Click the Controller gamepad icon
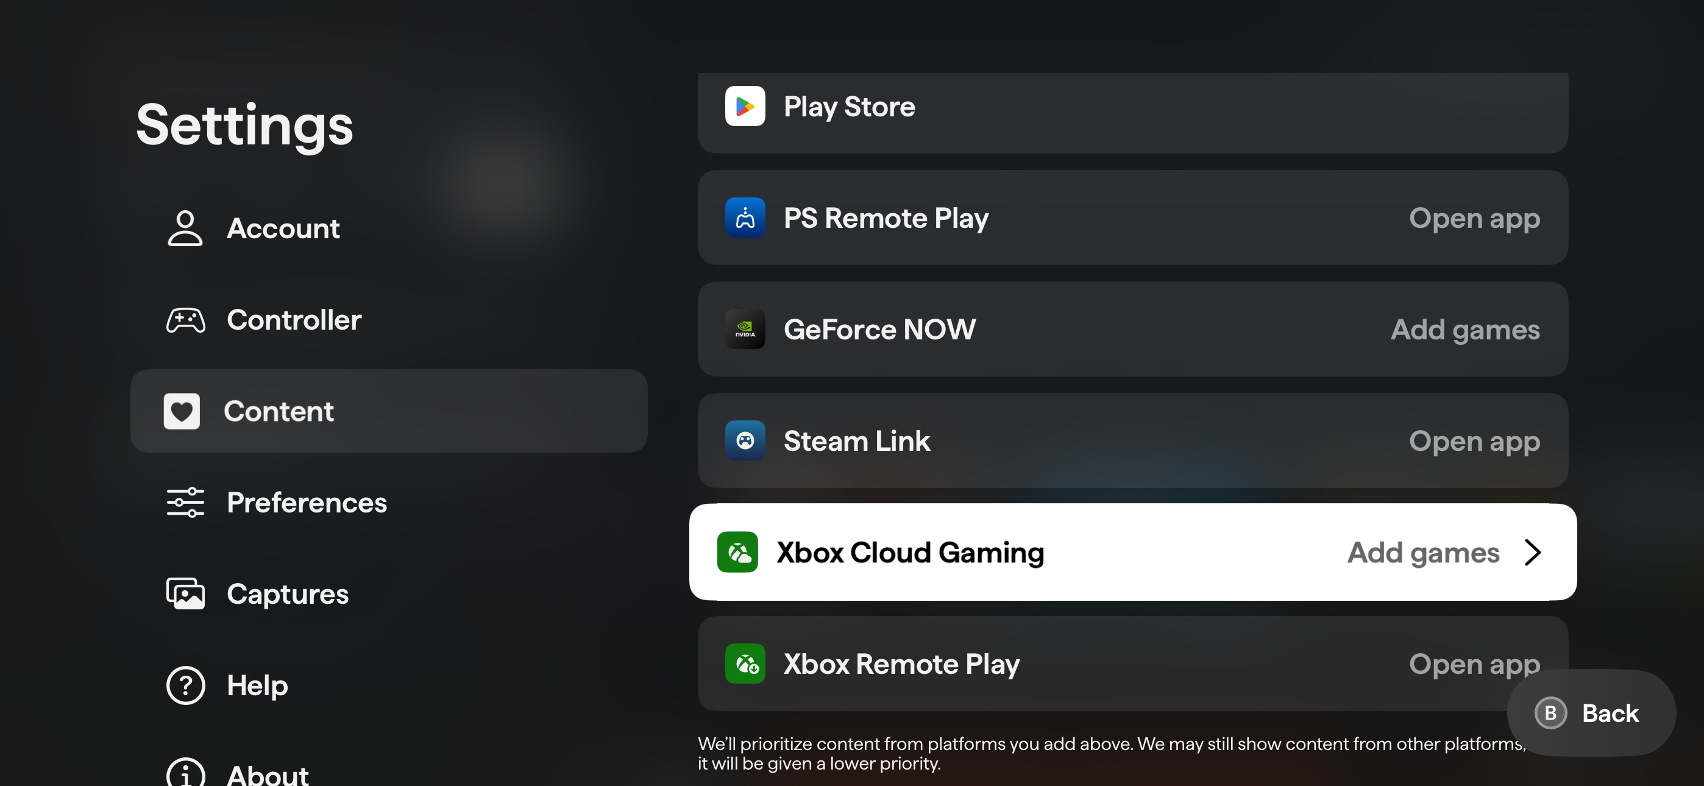 185,320
